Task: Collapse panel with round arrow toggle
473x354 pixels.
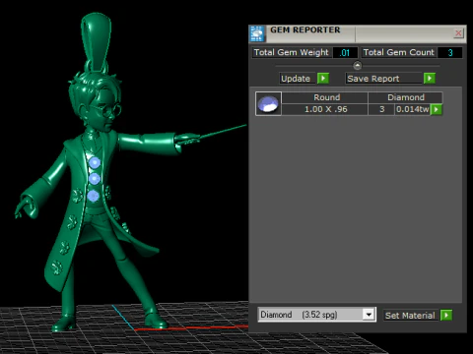Action: [x=358, y=66]
